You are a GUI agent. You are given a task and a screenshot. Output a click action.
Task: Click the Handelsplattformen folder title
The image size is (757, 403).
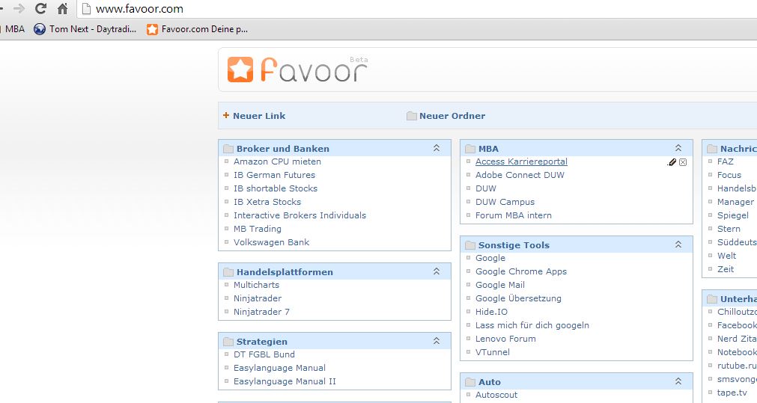pos(285,272)
